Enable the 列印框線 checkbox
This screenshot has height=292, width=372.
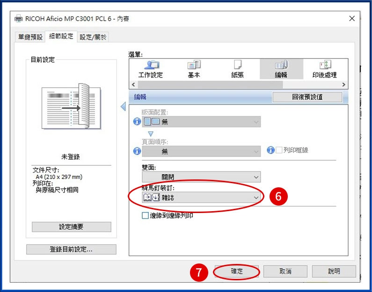pos(279,150)
